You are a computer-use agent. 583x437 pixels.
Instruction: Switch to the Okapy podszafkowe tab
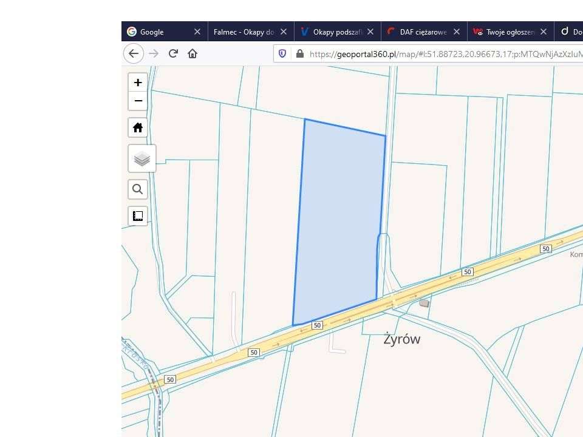click(x=337, y=32)
